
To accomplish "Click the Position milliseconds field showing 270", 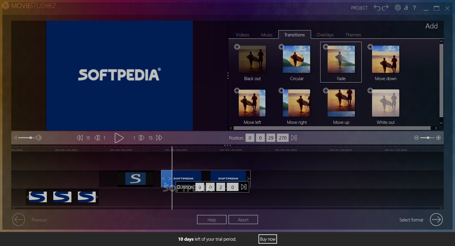I will tap(283, 138).
